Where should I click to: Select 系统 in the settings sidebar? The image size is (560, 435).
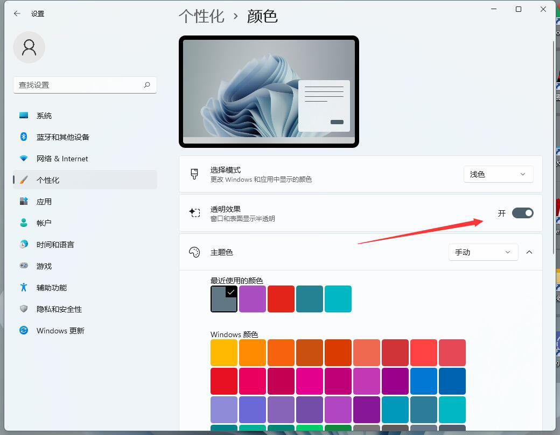[x=43, y=115]
